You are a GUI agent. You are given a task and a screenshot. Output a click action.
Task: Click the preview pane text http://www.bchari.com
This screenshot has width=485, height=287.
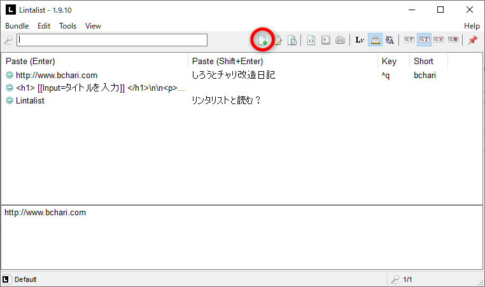tap(45, 213)
